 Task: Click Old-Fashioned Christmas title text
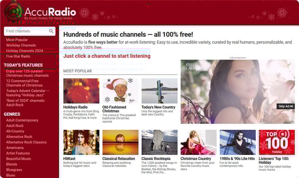[114, 109]
